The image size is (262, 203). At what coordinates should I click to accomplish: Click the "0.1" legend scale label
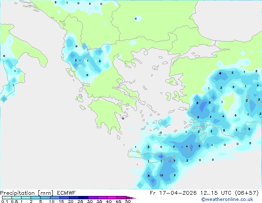(5, 201)
